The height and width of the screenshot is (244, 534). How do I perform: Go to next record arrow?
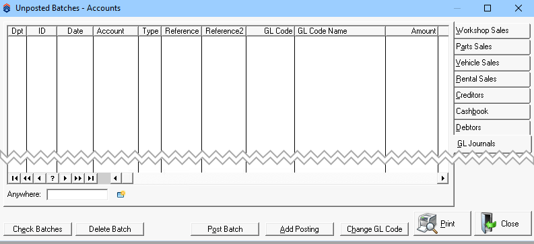[65, 178]
